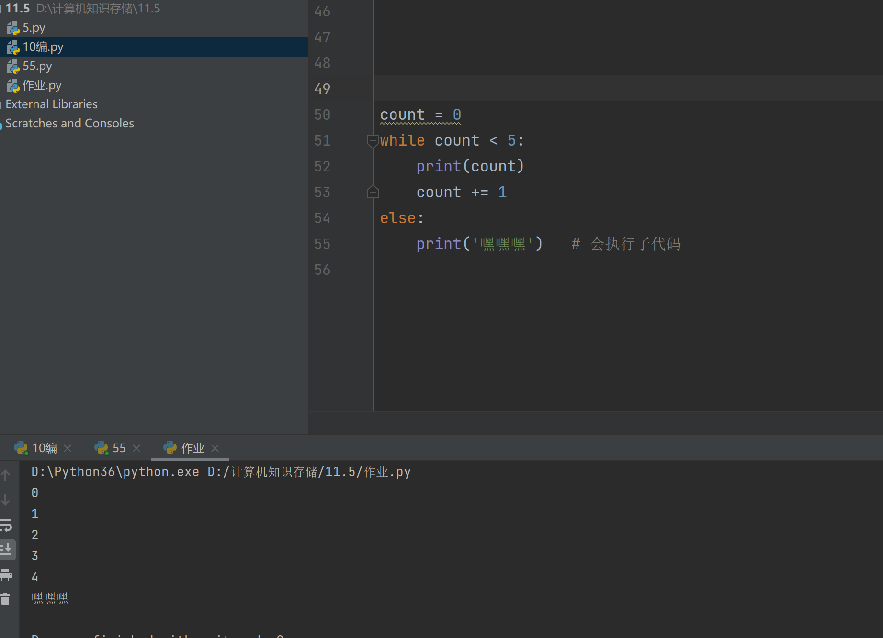This screenshot has width=883, height=638.
Task: Click the console output line '4'
Action: point(34,577)
